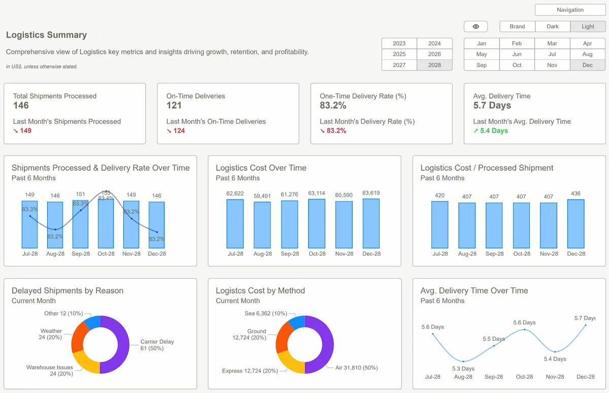Select the Dec-28 bar in Logistics Cost chart

371,223
